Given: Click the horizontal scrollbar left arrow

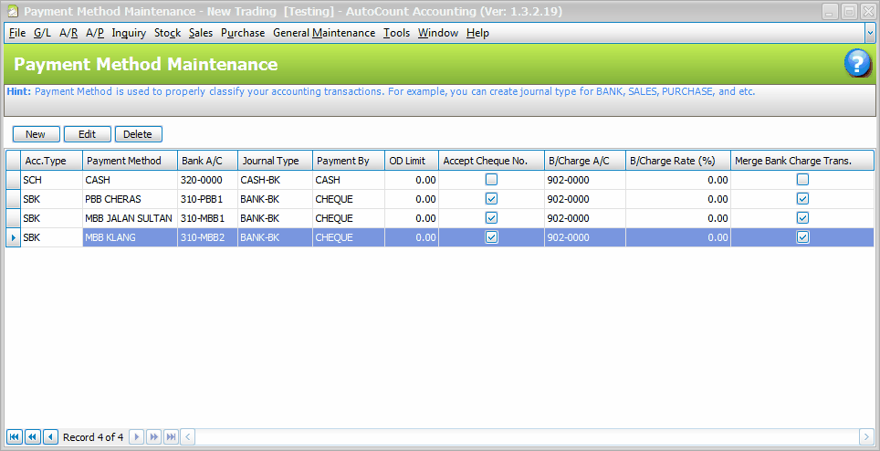Looking at the screenshot, I should [x=188, y=437].
